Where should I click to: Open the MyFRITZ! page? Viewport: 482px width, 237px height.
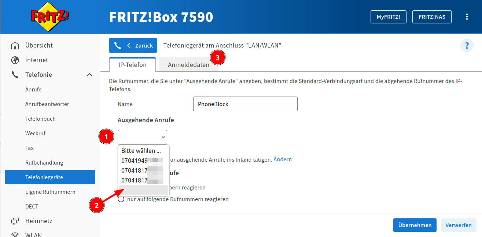[389, 17]
